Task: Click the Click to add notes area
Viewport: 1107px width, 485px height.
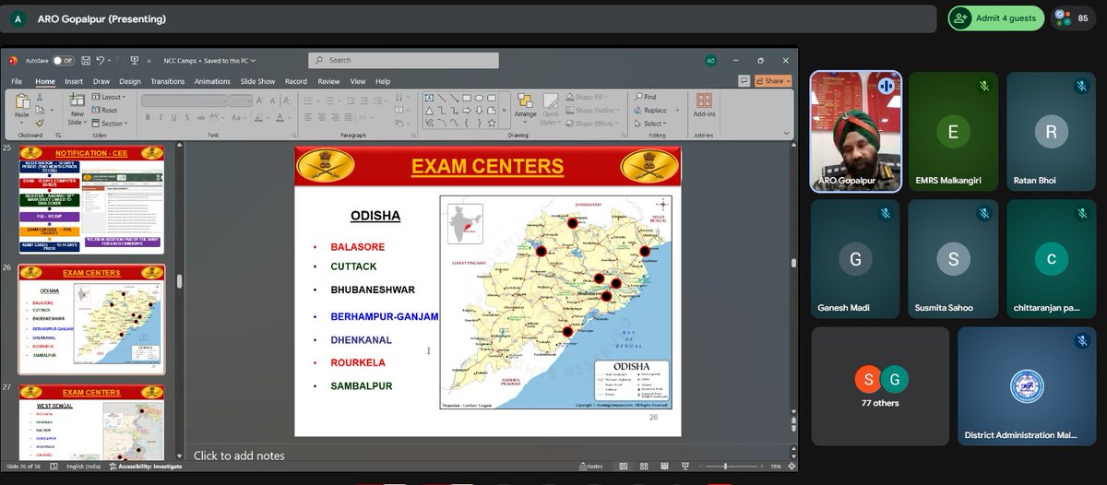Action: [239, 455]
